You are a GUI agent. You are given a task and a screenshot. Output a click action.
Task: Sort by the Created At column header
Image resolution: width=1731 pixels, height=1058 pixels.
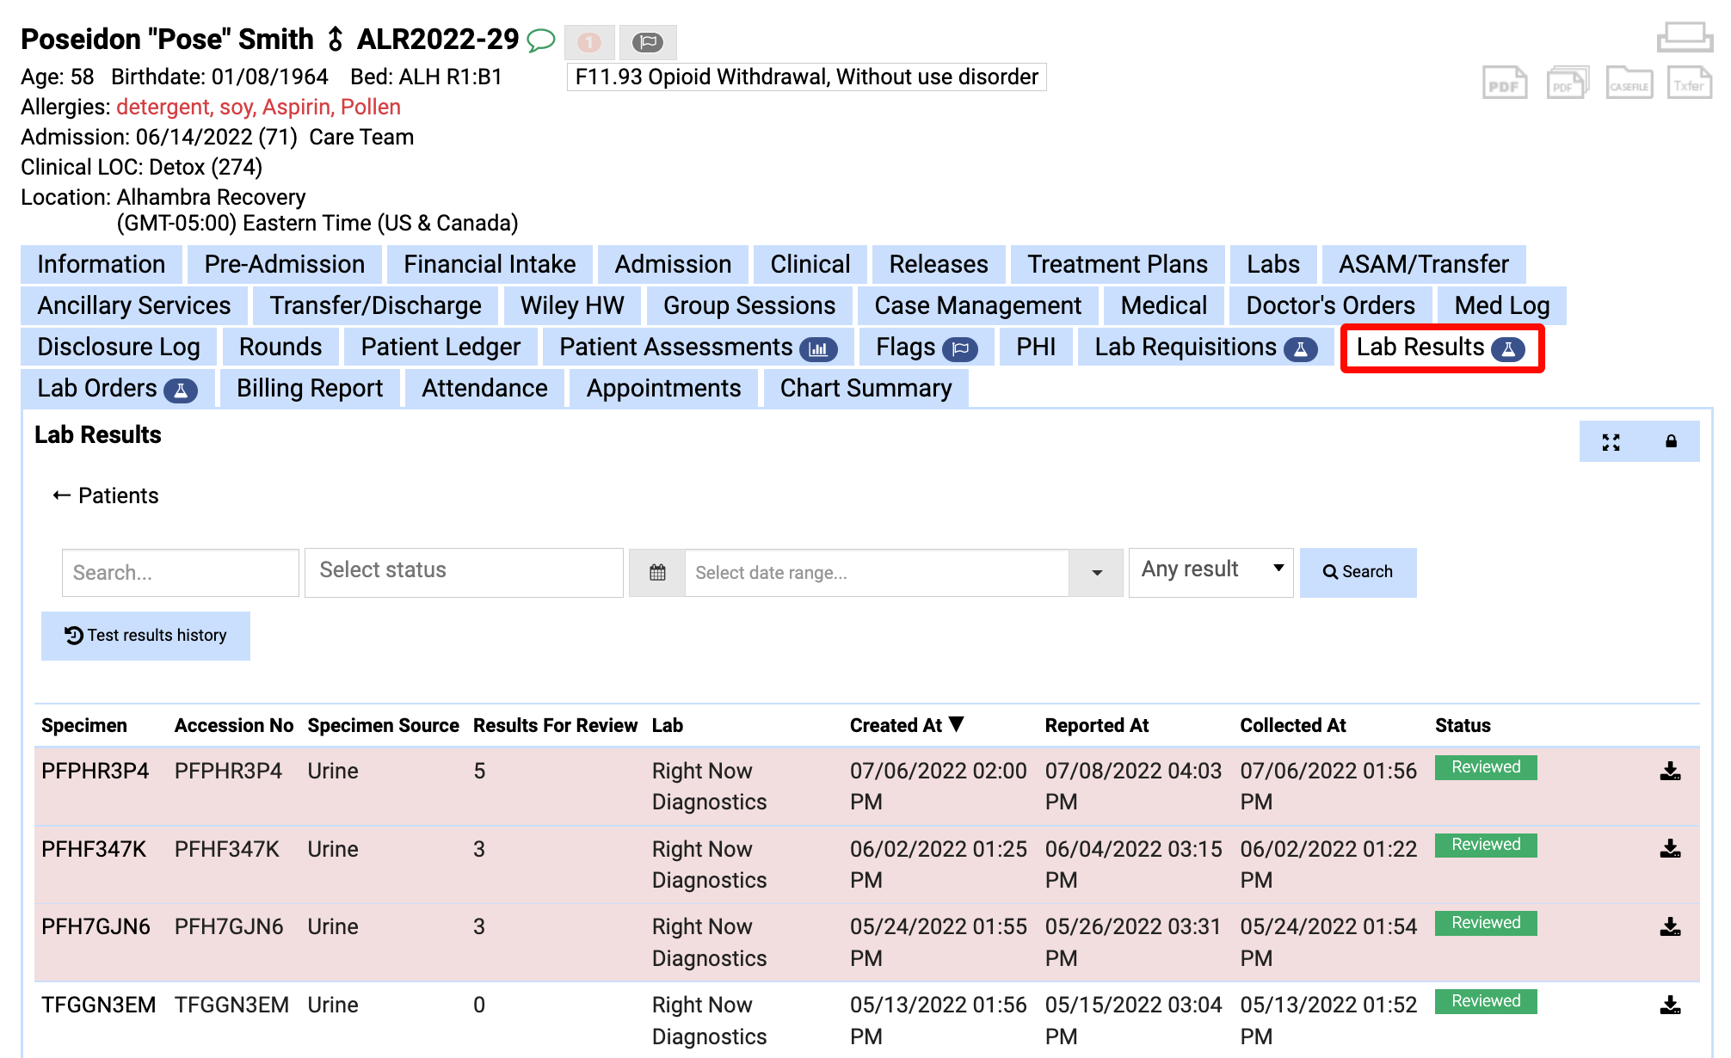point(906,725)
